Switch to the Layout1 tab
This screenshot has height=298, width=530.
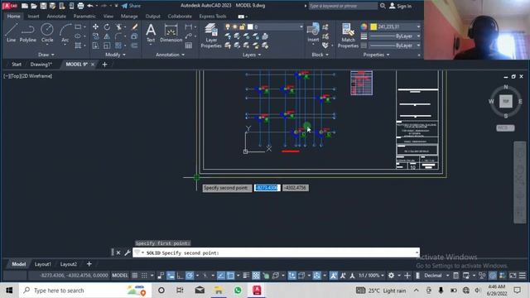coord(42,264)
